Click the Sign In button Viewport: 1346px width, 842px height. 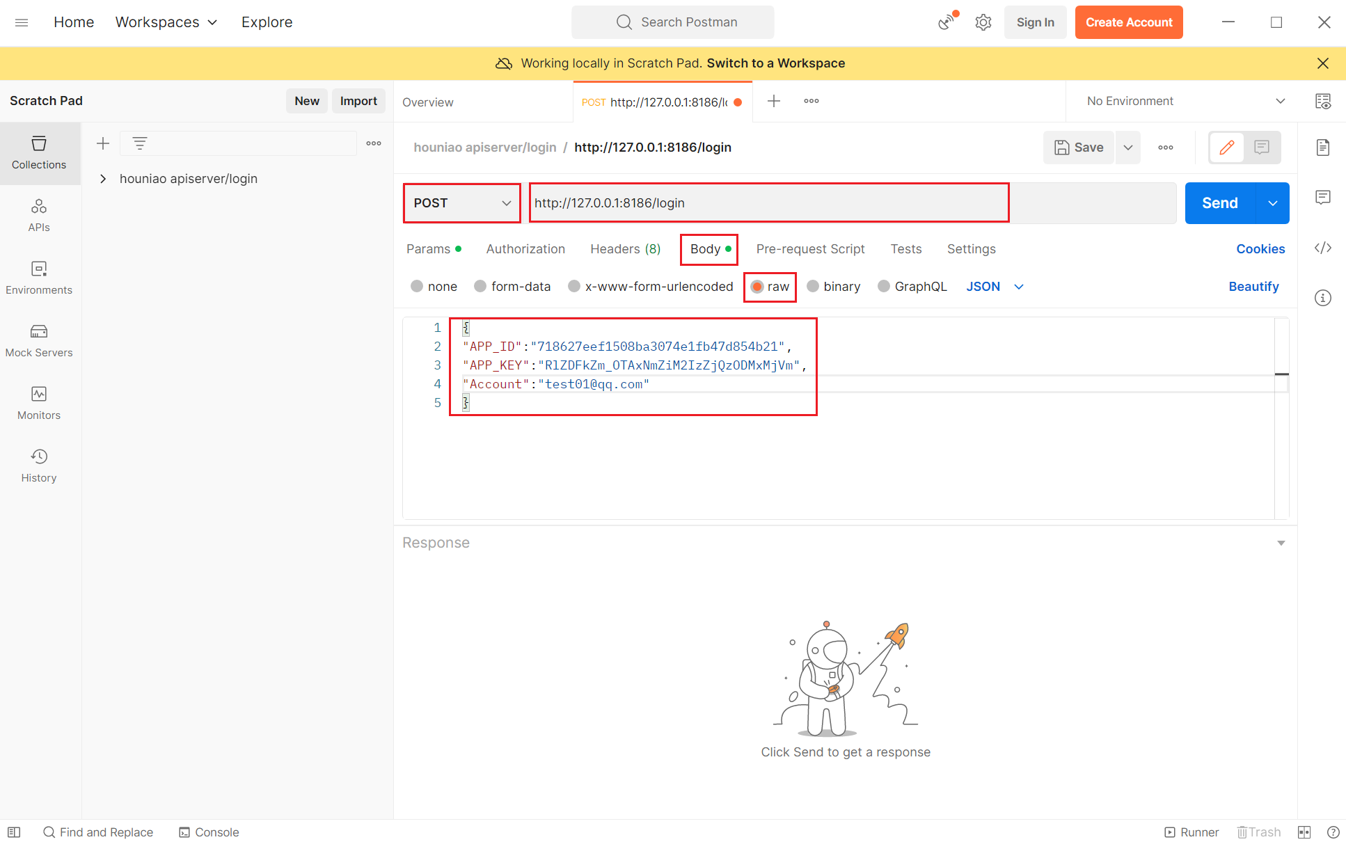click(x=1035, y=22)
